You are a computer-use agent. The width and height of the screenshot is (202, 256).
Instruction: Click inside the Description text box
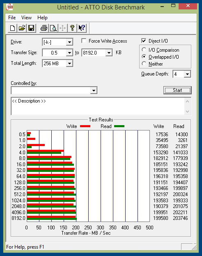[x=98, y=106]
